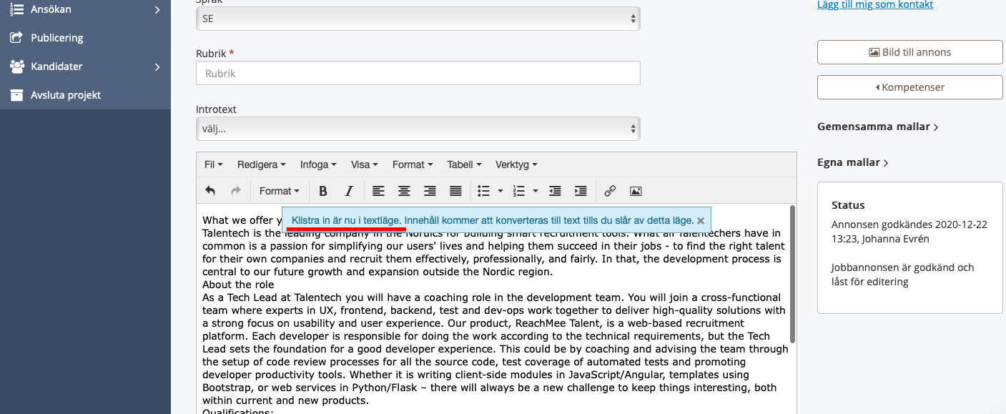Click the Lägg till mig som kontakt link
The image size is (1006, 414).
pyautogui.click(x=875, y=4)
